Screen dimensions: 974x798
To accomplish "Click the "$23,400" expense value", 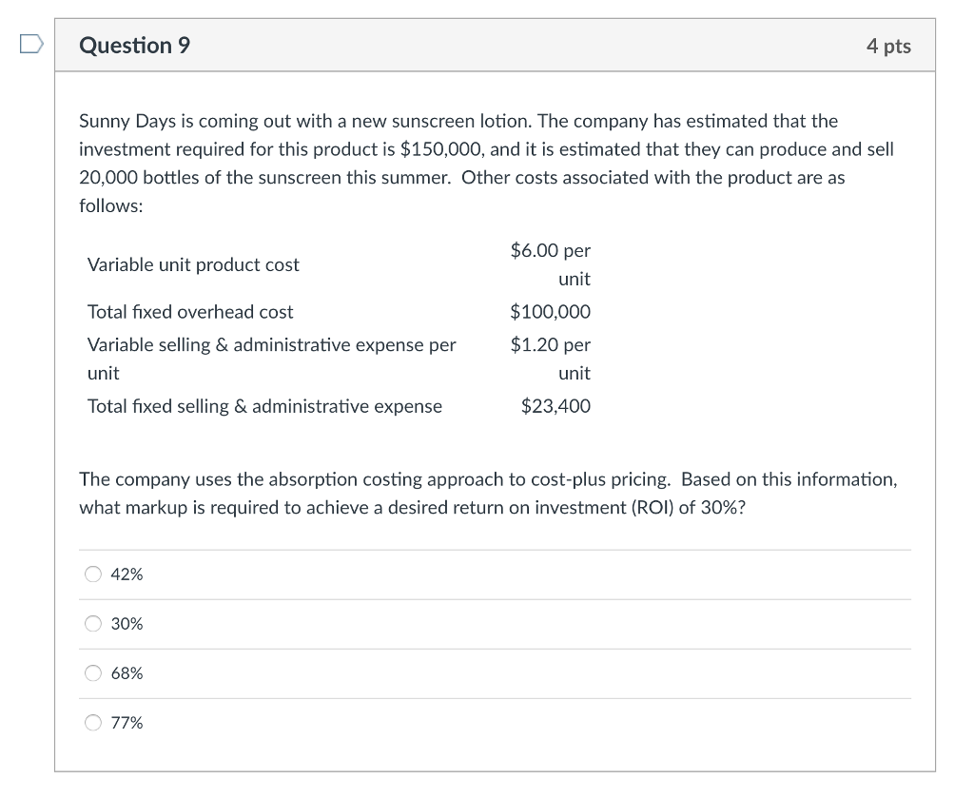I will (555, 406).
